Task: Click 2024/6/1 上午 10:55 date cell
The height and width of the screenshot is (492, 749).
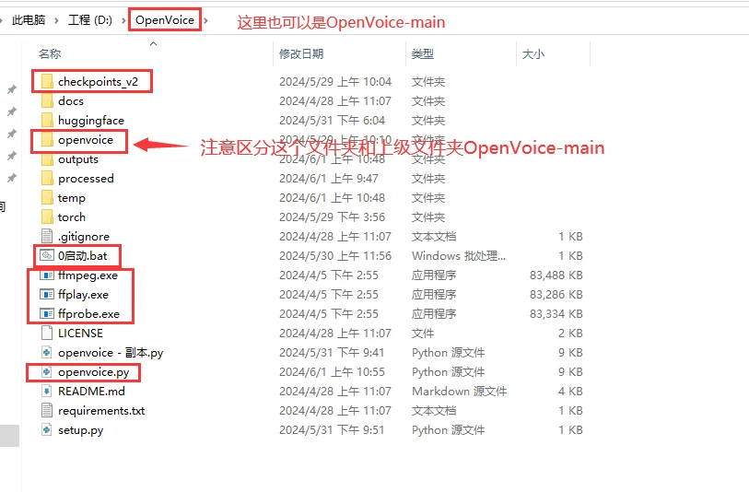Action: pyautogui.click(x=332, y=372)
